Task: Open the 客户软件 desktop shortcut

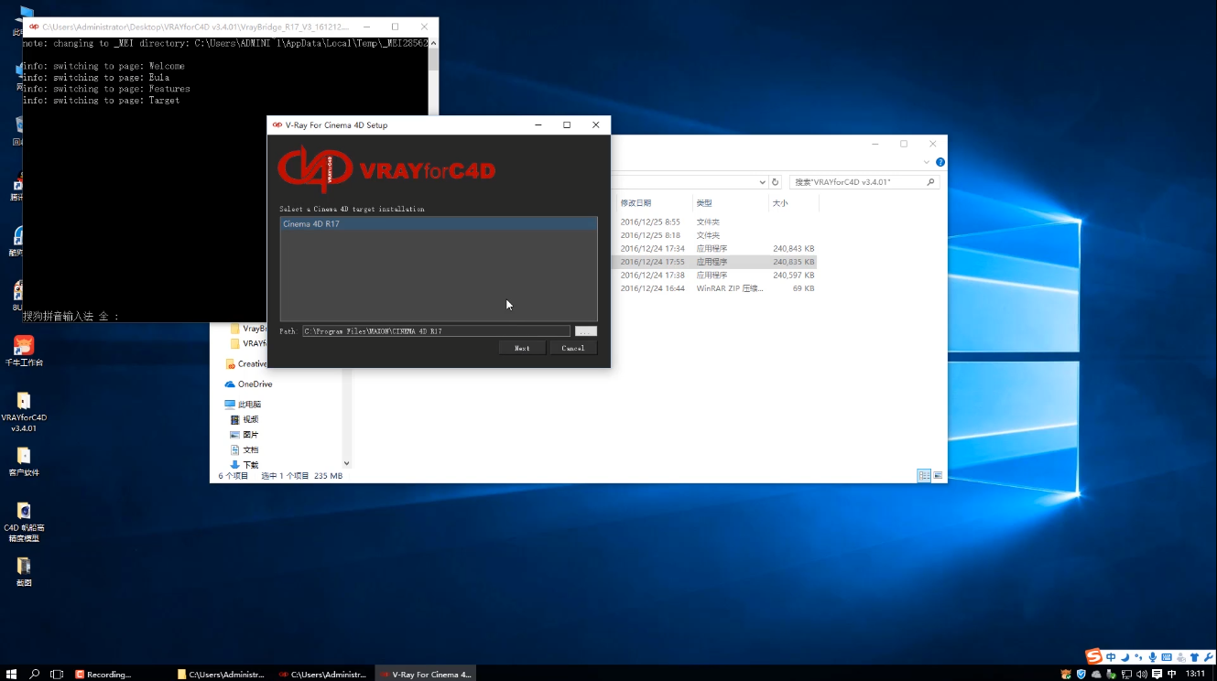Action: click(24, 456)
